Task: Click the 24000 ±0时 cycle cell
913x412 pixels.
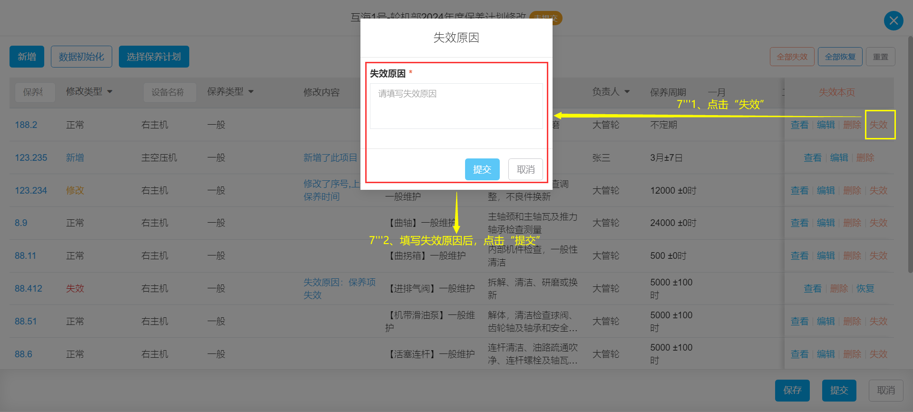Action: pyautogui.click(x=673, y=223)
